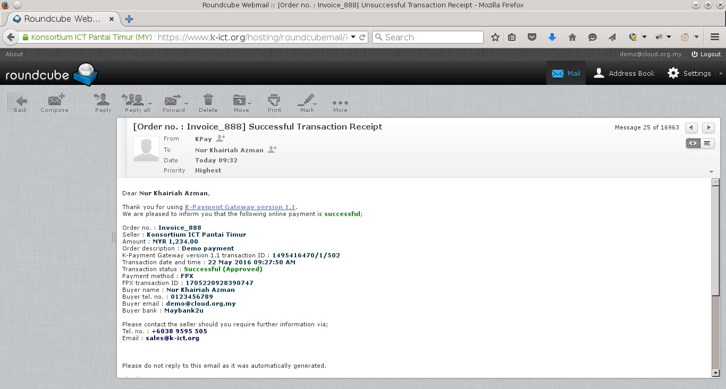The width and height of the screenshot is (726, 389).
Task: Open Firefox downloads arrow
Action: pos(552,37)
